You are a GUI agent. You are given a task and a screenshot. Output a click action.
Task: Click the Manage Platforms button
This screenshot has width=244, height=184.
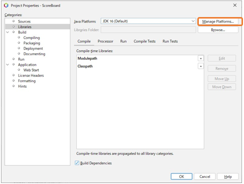218,22
